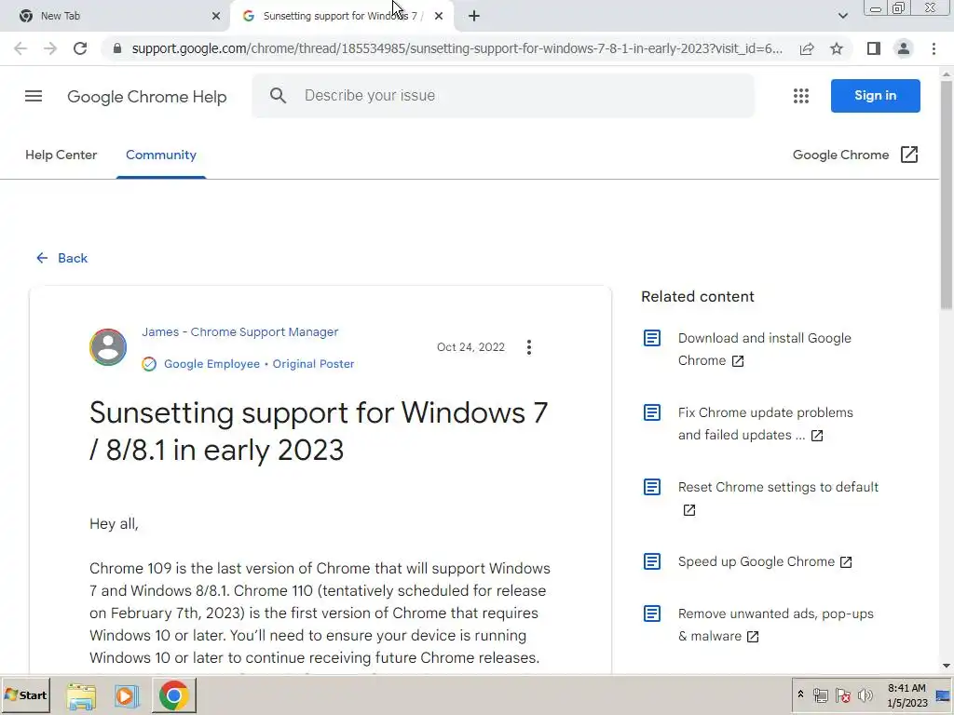Screen dimensions: 954x715
Task: Open the Google Chrome external link
Action: [x=855, y=155]
